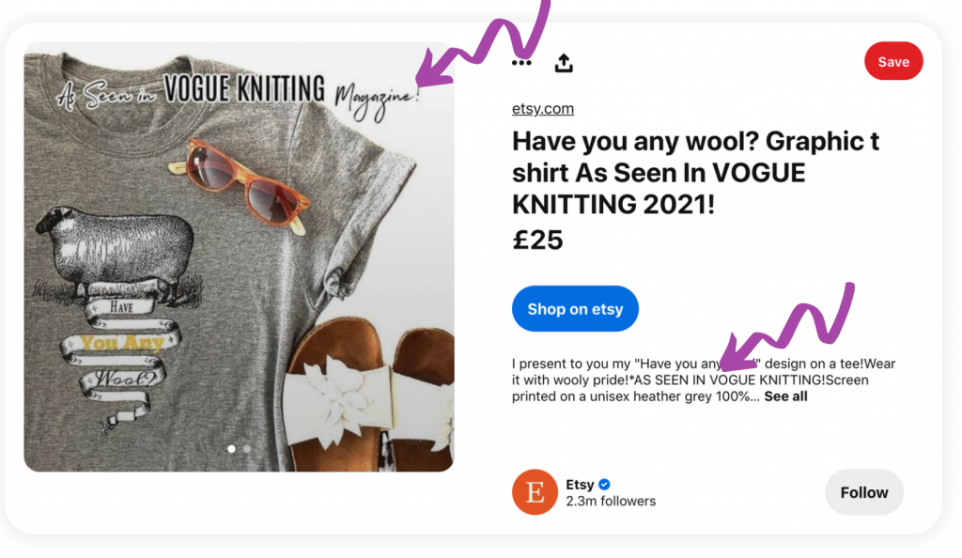962x558 pixels.
Task: Click the blue verified badge
Action: click(x=604, y=485)
